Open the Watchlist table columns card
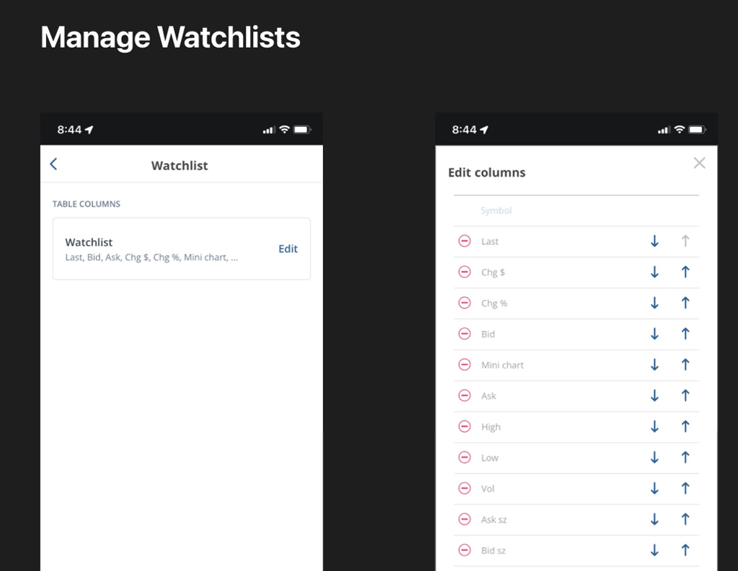This screenshot has width=738, height=571. point(159,249)
